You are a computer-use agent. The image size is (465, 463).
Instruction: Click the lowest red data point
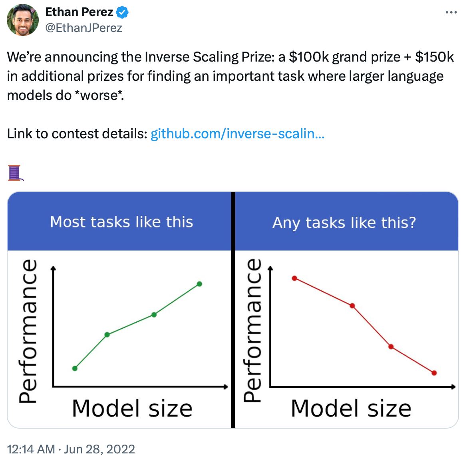coord(434,373)
